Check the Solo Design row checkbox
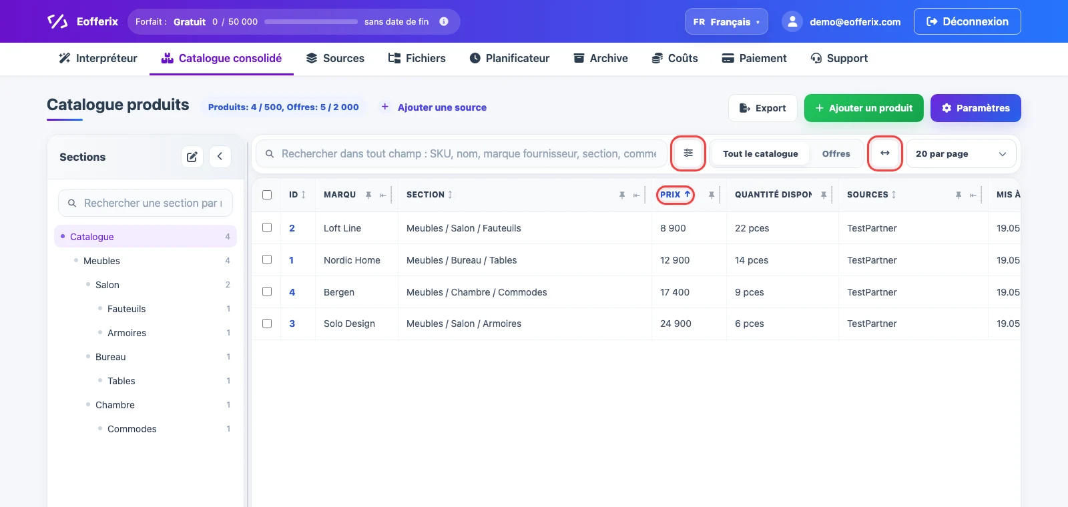 click(267, 324)
